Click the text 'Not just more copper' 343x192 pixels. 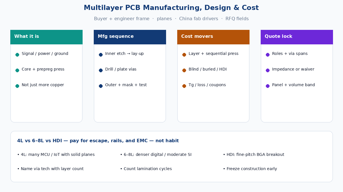pyautogui.click(x=43, y=85)
